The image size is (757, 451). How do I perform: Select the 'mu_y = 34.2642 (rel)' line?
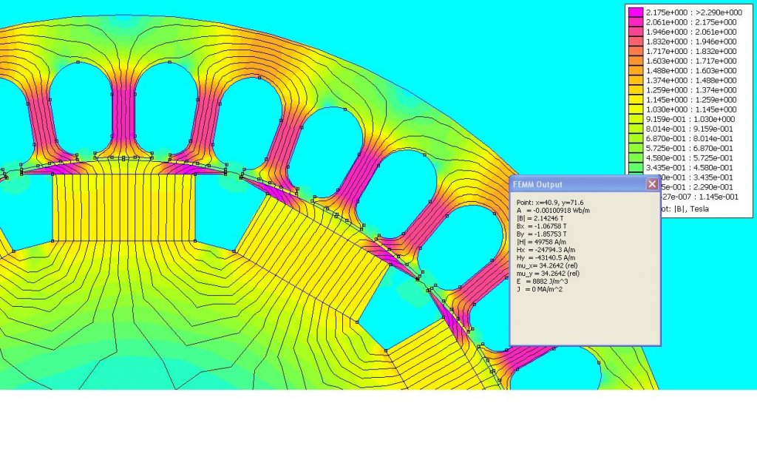tap(548, 274)
